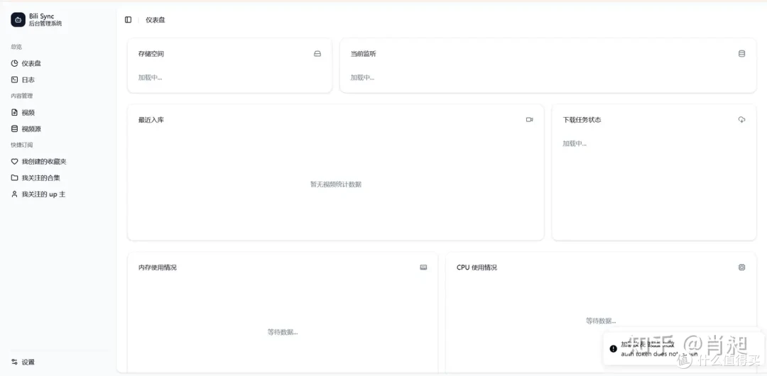
Task: Go to 视频 in content management
Action: click(x=58, y=113)
